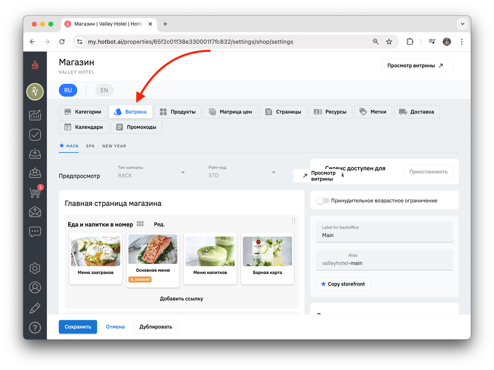This screenshot has width=494, height=370.
Task: Open the Промокоды tab
Action: pyautogui.click(x=137, y=127)
